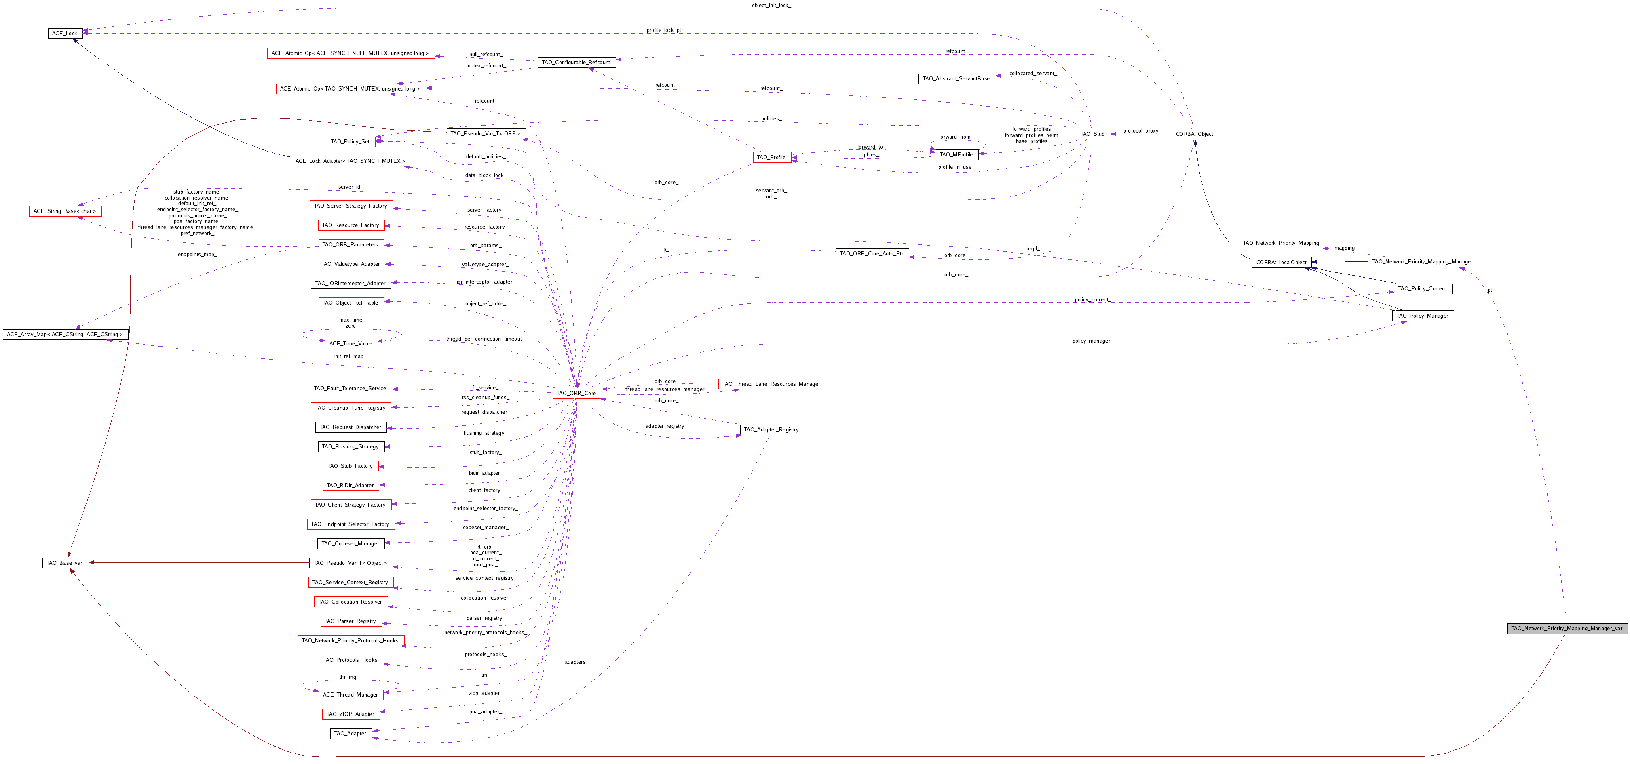Click the ACE_Thread_Manager node
This screenshot has height=764, width=1630.
point(350,695)
